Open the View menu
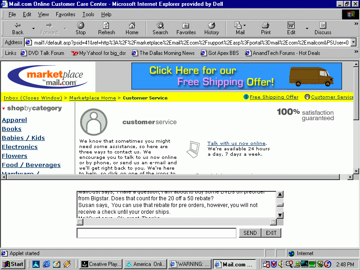The width and height of the screenshot is (360, 270). (x=43, y=14)
